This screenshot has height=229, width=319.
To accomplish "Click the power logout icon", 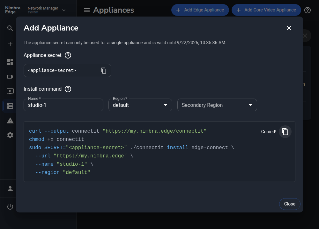I will click(10, 207).
